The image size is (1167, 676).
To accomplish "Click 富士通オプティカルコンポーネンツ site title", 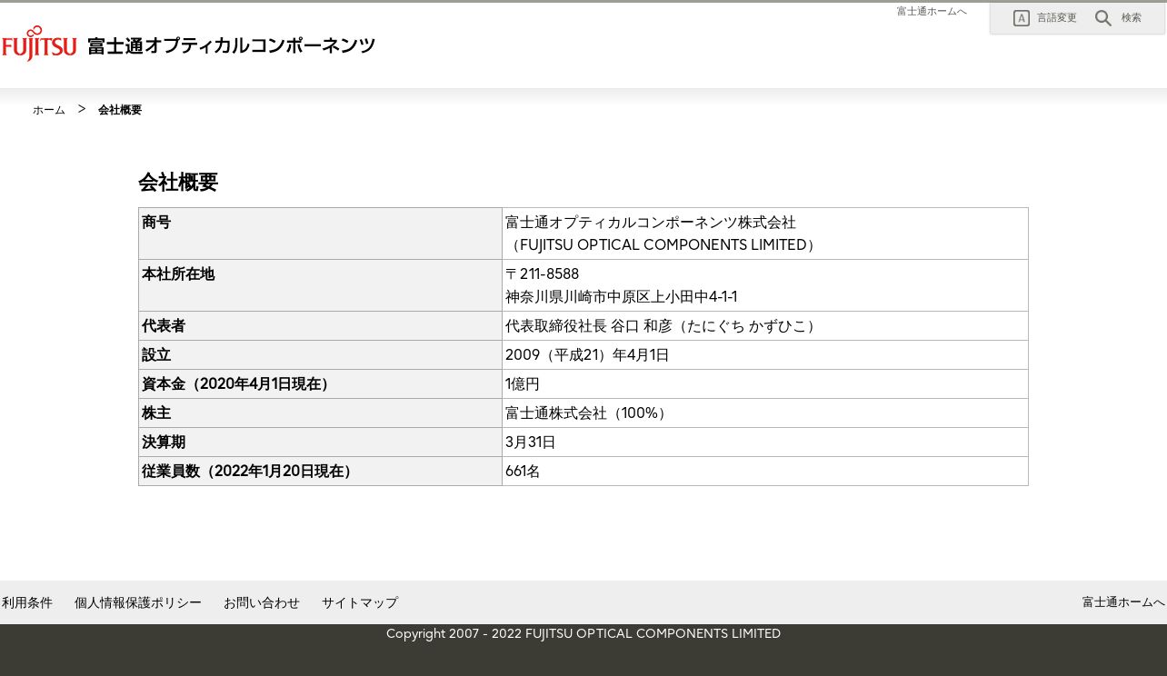I will 231,45.
